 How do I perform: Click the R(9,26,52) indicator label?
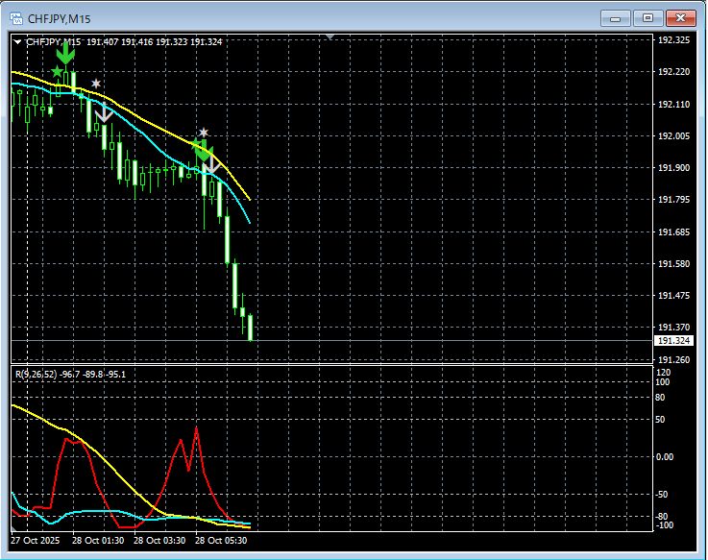(x=70, y=375)
